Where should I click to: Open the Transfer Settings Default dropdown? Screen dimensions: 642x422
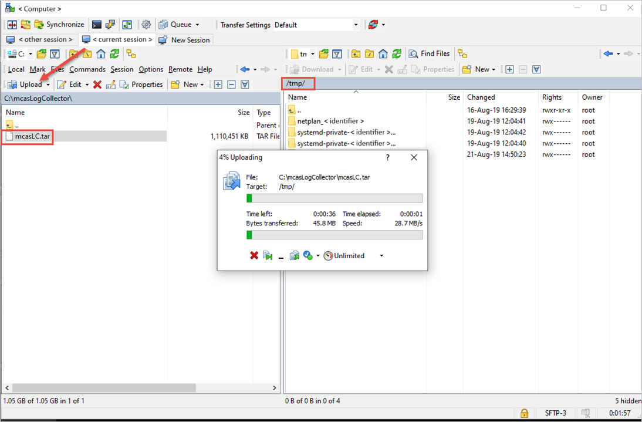[x=356, y=25]
